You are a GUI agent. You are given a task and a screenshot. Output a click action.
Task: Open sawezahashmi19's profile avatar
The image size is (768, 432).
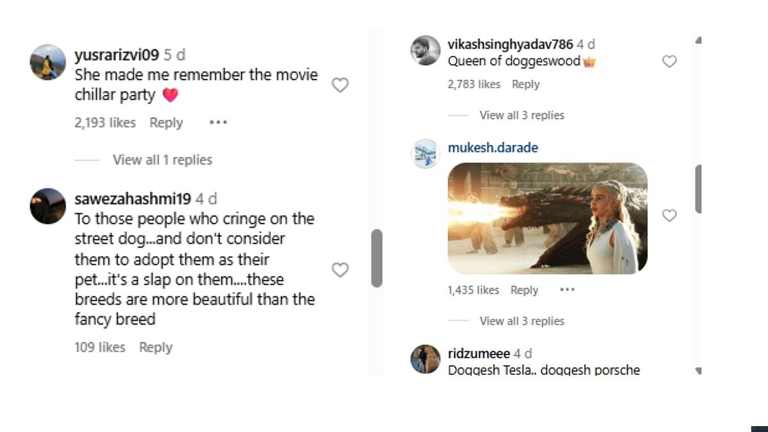tap(48, 206)
